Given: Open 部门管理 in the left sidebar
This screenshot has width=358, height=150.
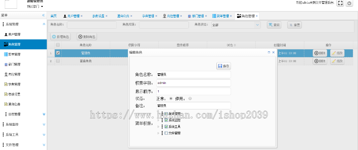Looking at the screenshot, I should (x=12, y=64).
